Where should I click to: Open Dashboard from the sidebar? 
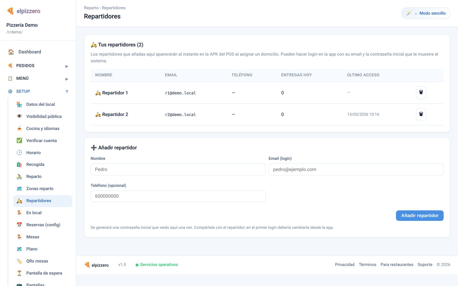pyautogui.click(x=39, y=52)
